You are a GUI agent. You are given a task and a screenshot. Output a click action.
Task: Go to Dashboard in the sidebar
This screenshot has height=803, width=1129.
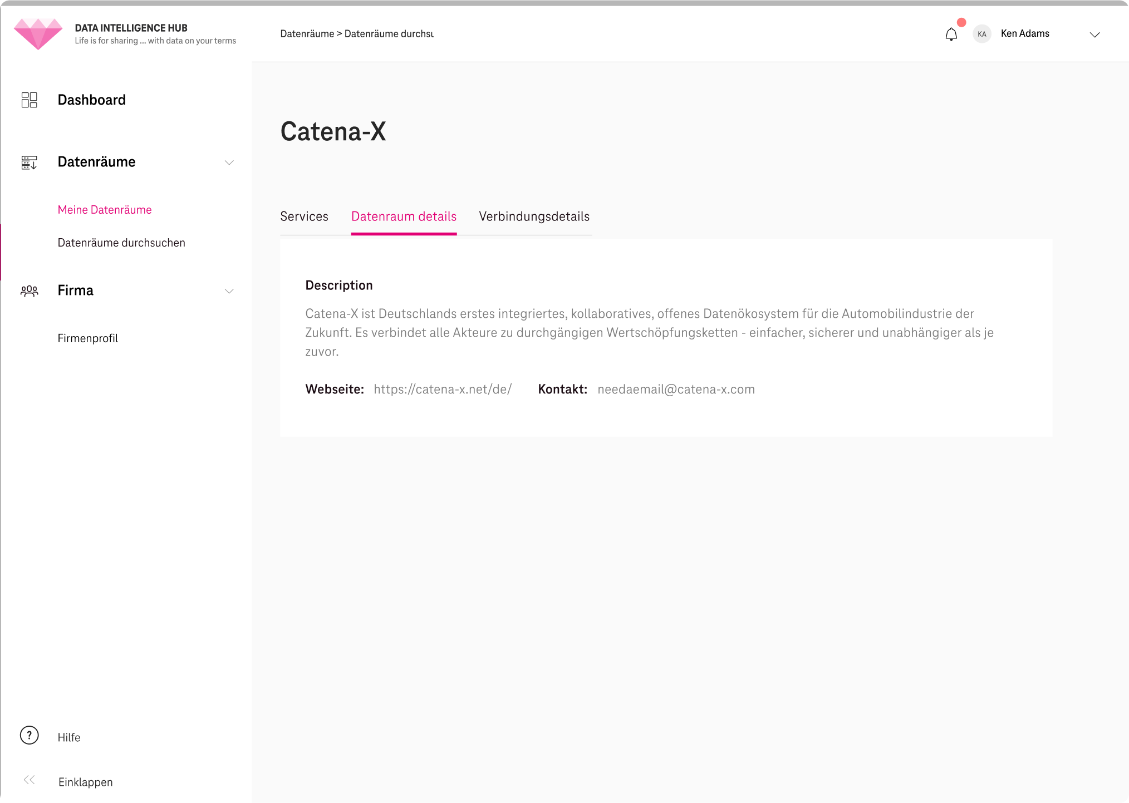(92, 100)
